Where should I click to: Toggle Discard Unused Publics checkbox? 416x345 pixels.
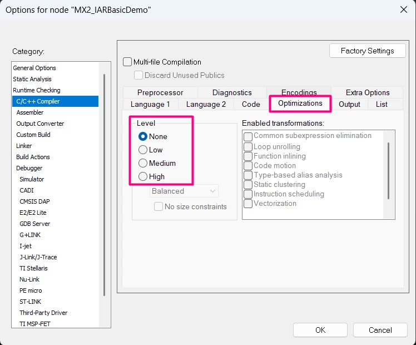point(138,75)
